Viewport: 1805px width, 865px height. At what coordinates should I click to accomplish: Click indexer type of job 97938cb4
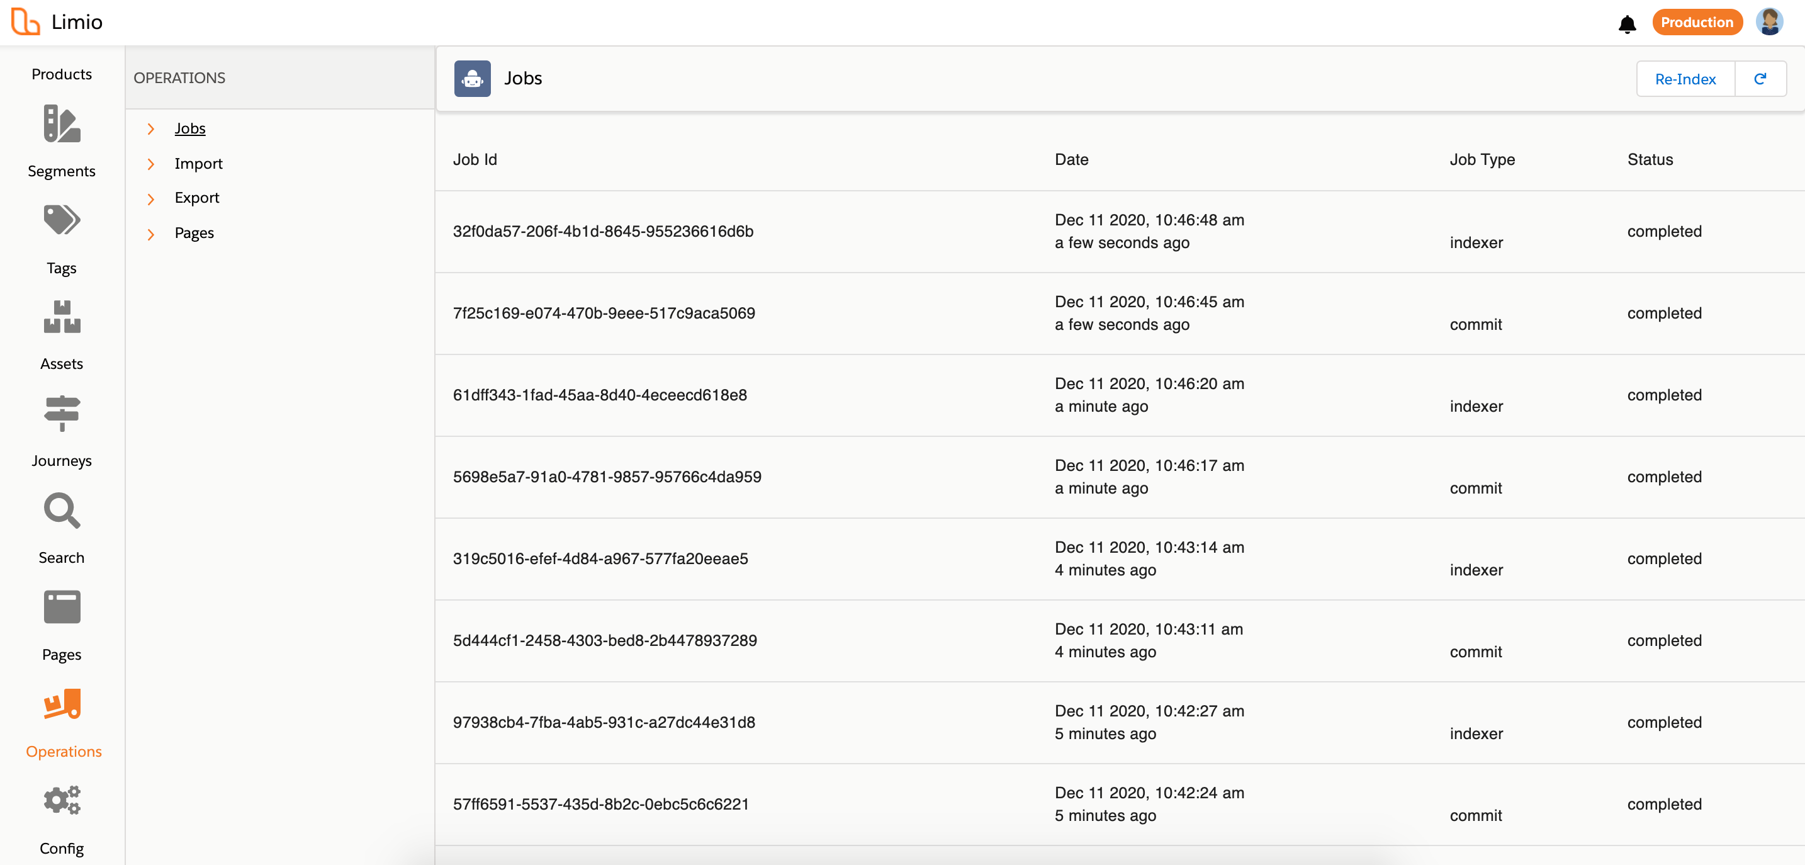pyautogui.click(x=1476, y=733)
